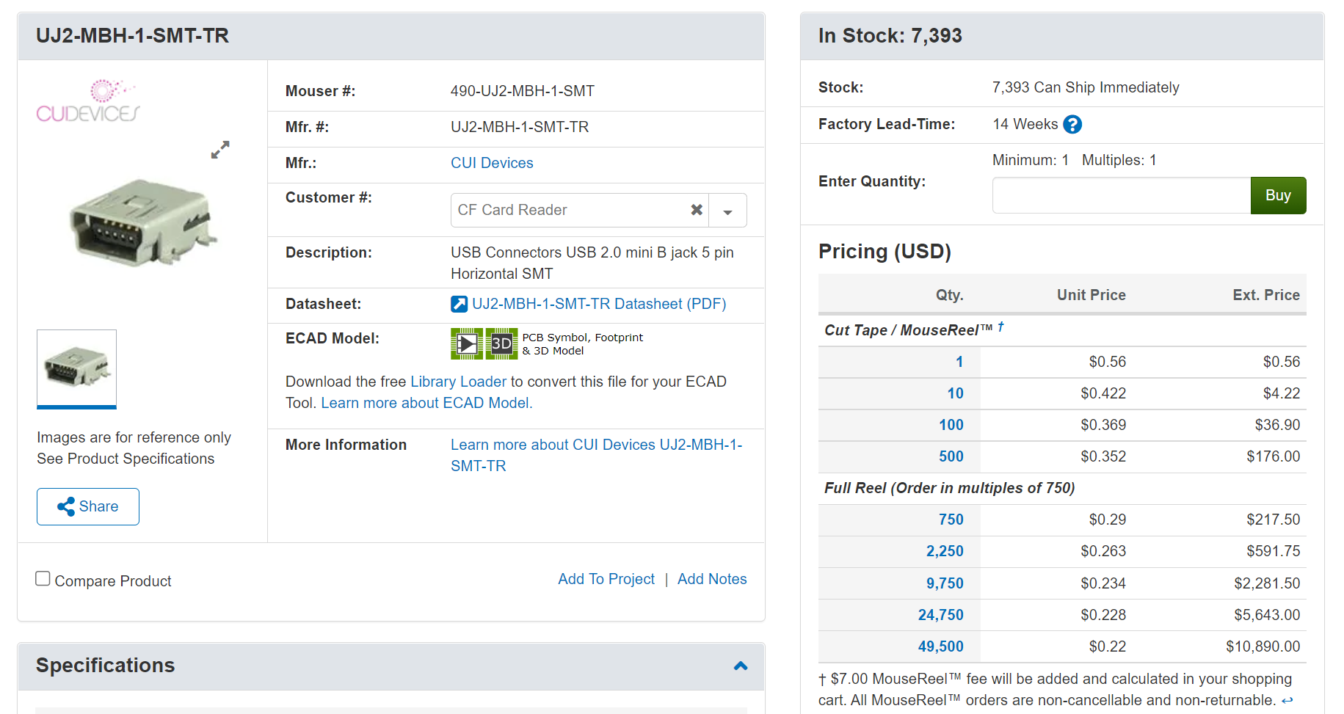Open the Customer # dropdown arrow
1344x714 pixels.
coord(727,211)
